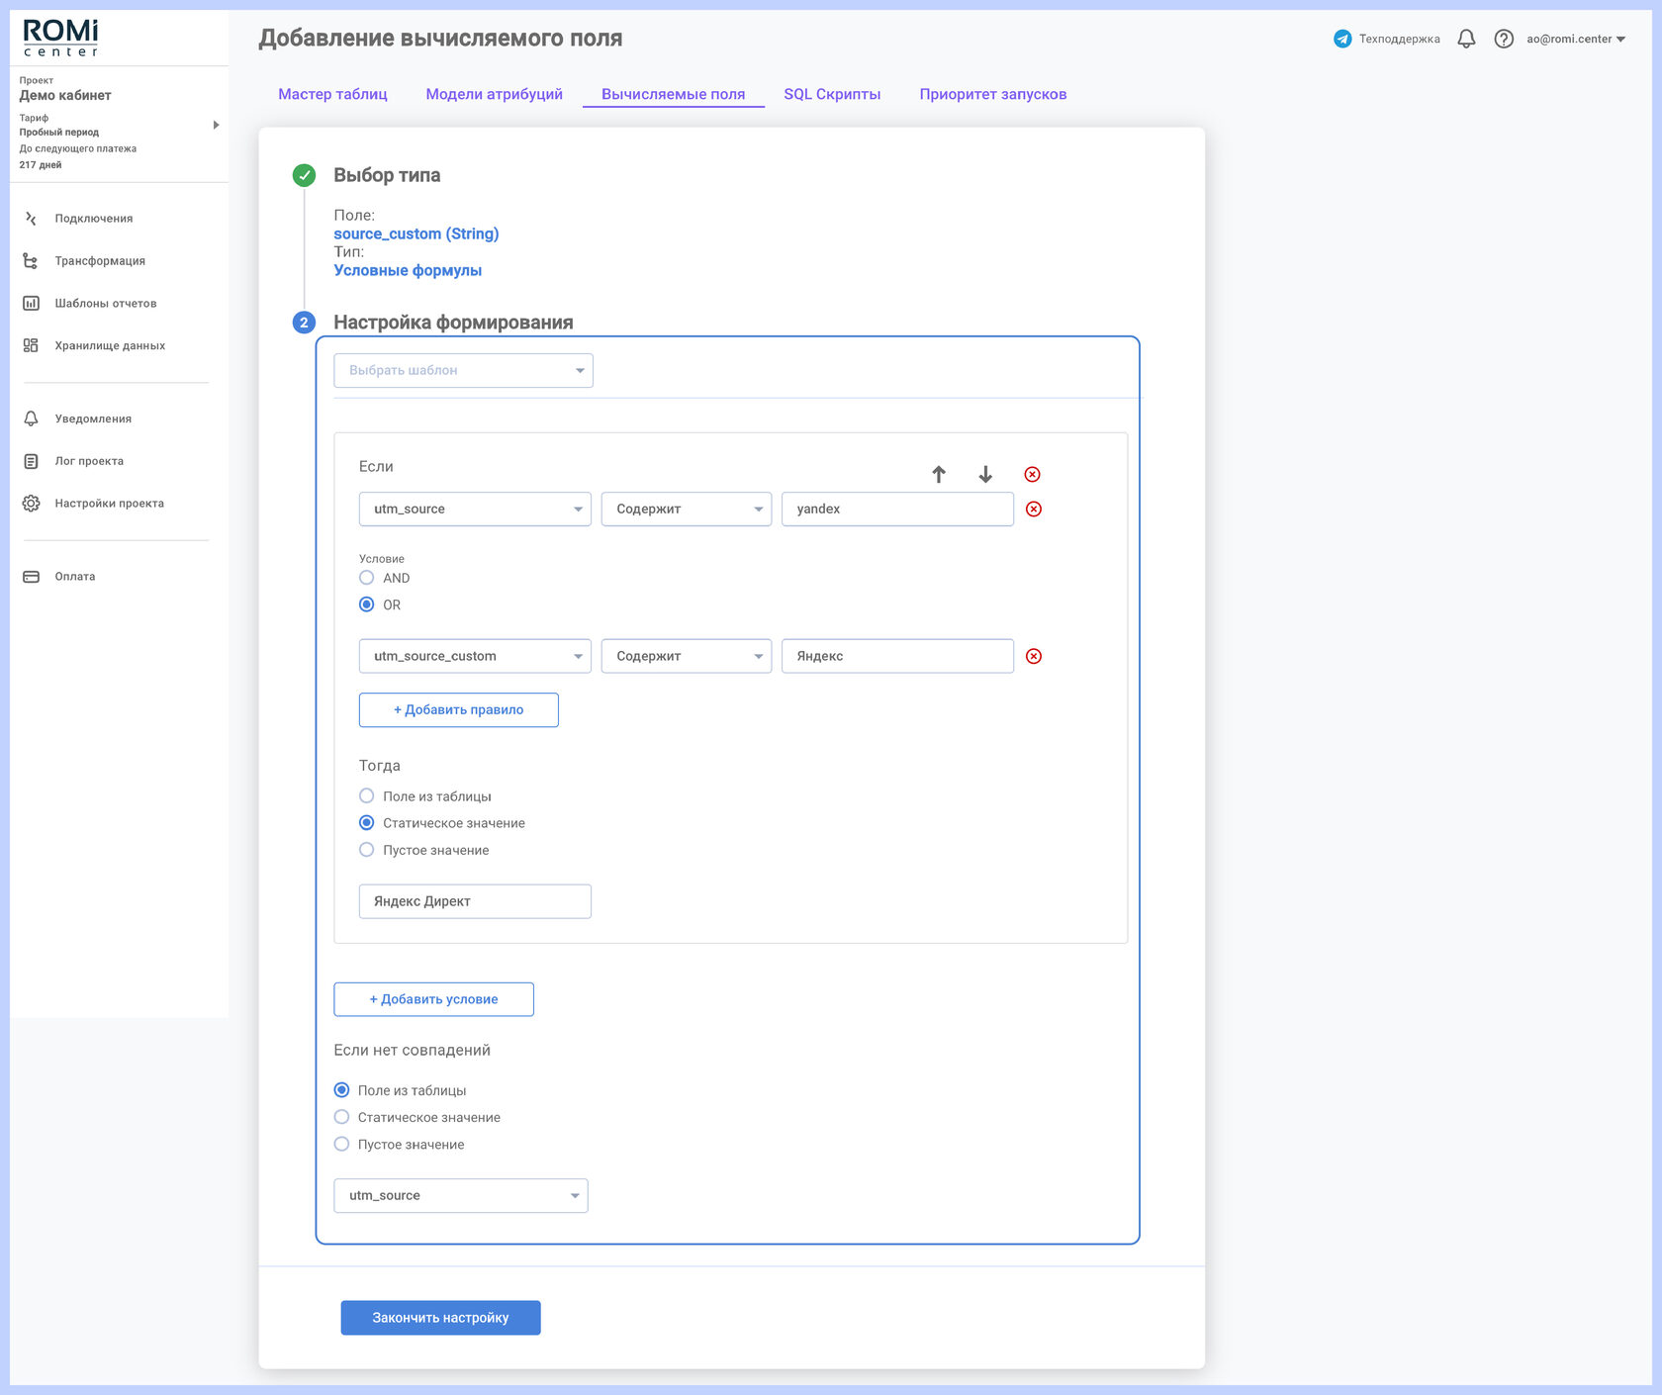This screenshot has width=1662, height=1395.
Task: Click Закончить настройку button
Action: tap(441, 1319)
